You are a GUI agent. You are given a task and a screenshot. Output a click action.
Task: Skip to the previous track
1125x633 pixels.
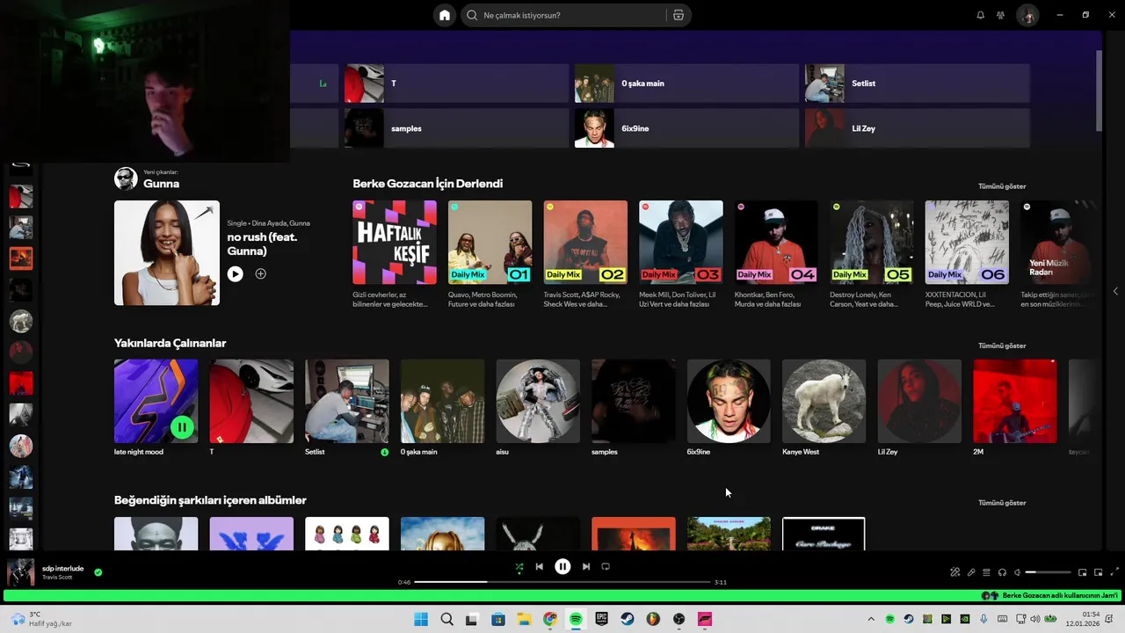[540, 567]
